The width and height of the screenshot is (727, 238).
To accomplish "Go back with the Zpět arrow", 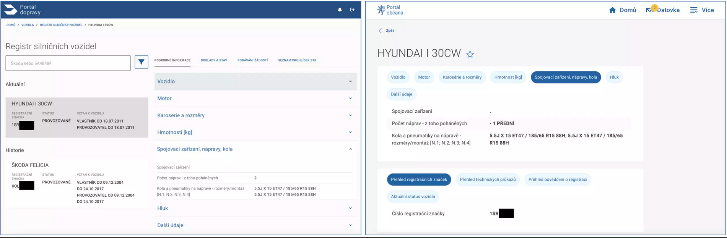I will click(386, 31).
